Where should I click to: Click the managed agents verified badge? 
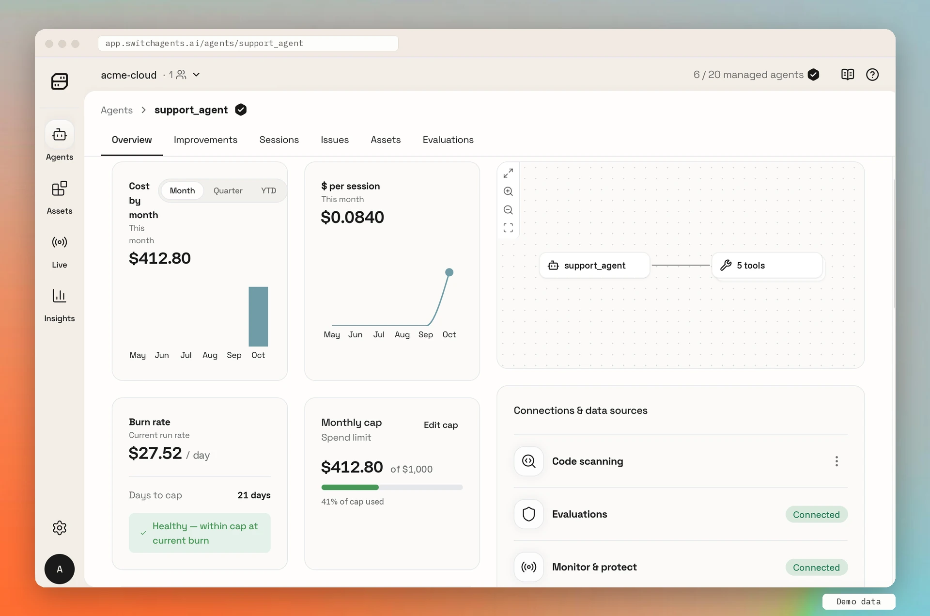tap(814, 75)
